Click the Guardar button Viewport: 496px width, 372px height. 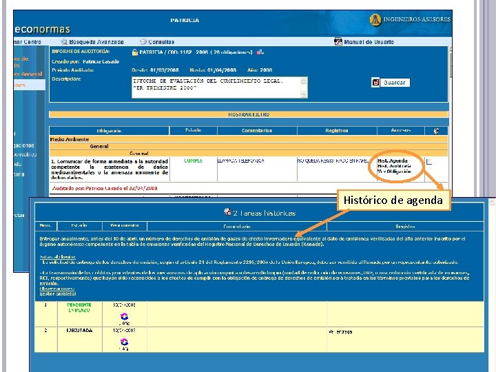[x=394, y=83]
